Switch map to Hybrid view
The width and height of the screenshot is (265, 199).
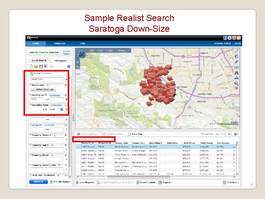pos(110,50)
